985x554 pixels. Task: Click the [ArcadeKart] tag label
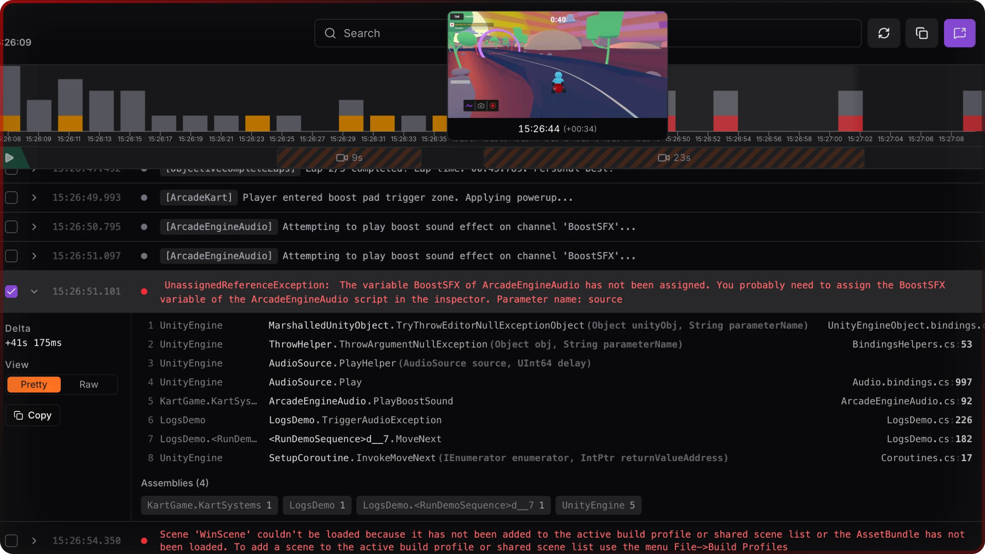coord(199,198)
